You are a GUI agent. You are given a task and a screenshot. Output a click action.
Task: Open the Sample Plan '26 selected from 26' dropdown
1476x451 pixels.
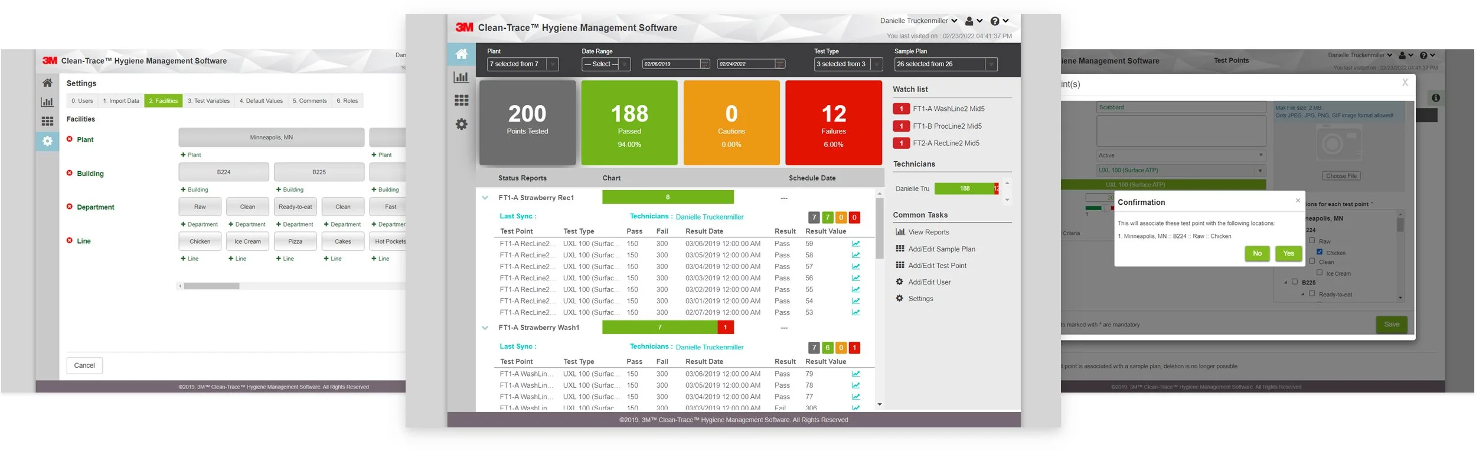(946, 64)
